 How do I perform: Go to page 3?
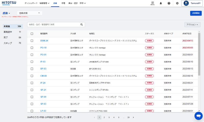[x=109, y=117]
